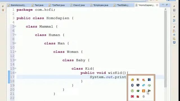The height and width of the screenshot is (101, 180).
Task: Collapse the wizKid method fold on line 16
Action: click(x=15, y=72)
